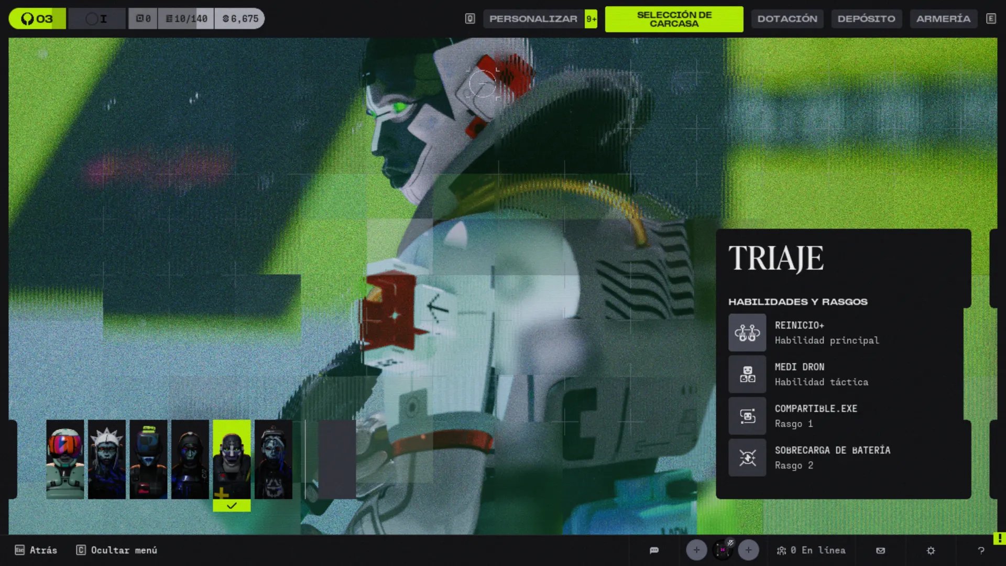Select the Compartible.exe trait icon

[x=747, y=416]
